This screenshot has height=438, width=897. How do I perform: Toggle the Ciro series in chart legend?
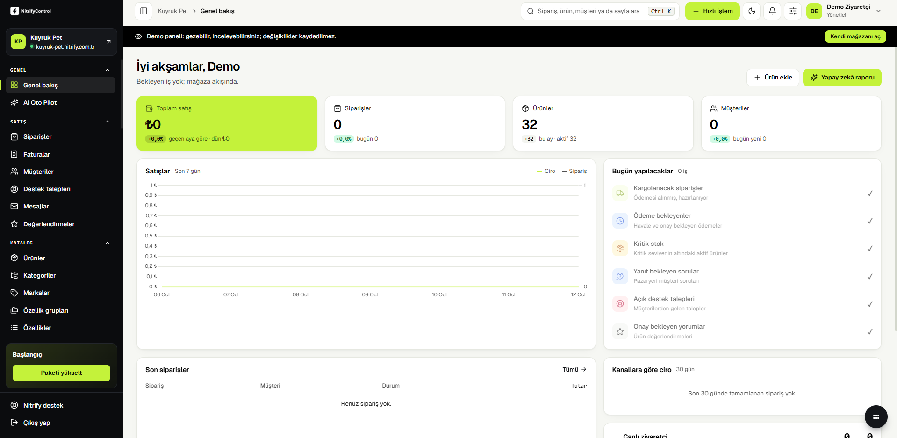(x=546, y=171)
